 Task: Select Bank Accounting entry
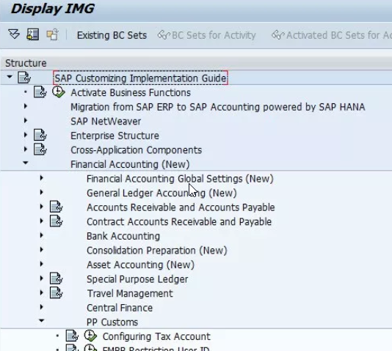(x=123, y=236)
